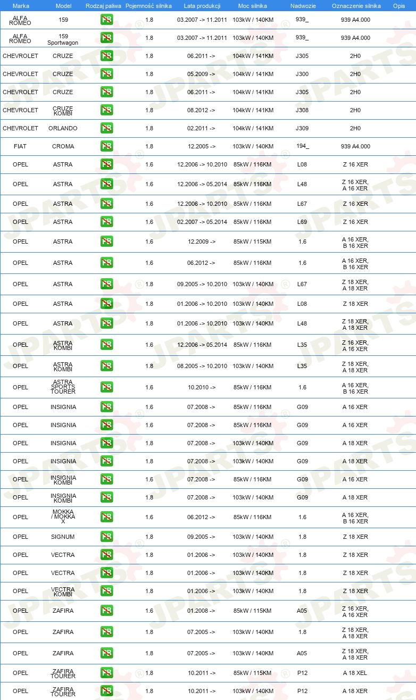Click the petrol icon in the Chevrolet Orlando row
Screen dimensions: 416x700
coord(106,128)
